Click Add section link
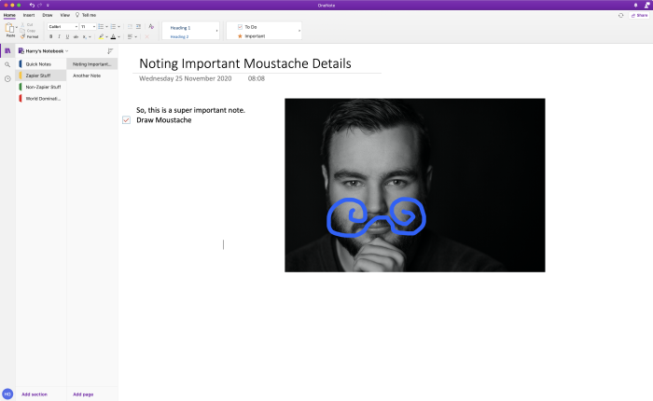 point(35,394)
